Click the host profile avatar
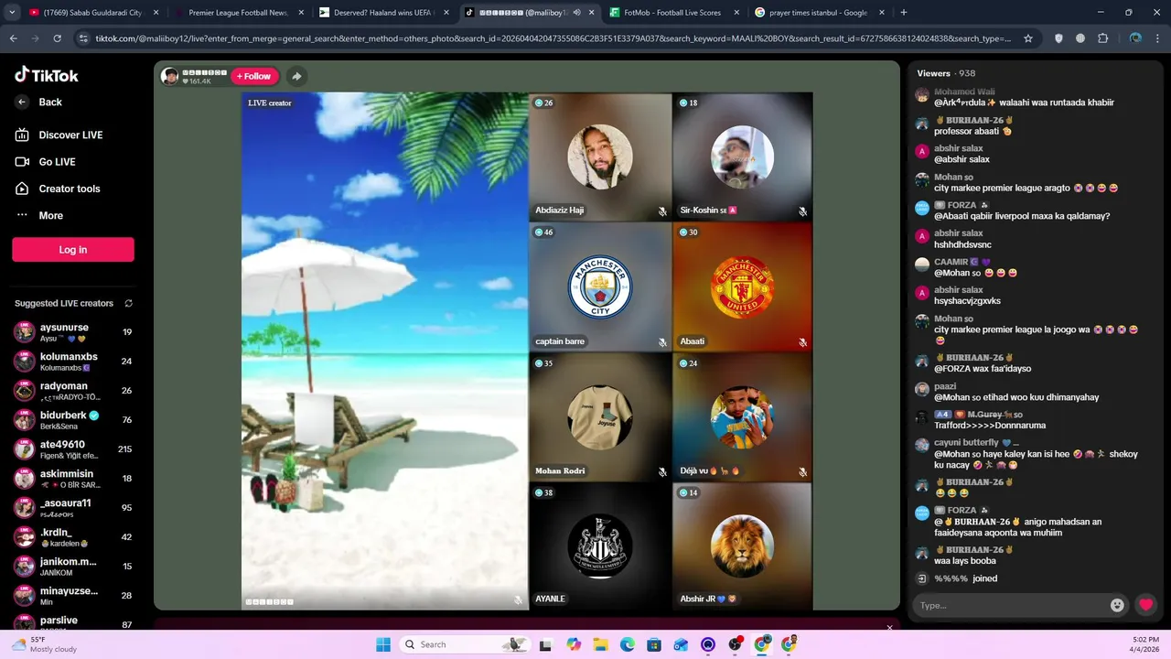The height and width of the screenshot is (659, 1171). click(x=169, y=76)
